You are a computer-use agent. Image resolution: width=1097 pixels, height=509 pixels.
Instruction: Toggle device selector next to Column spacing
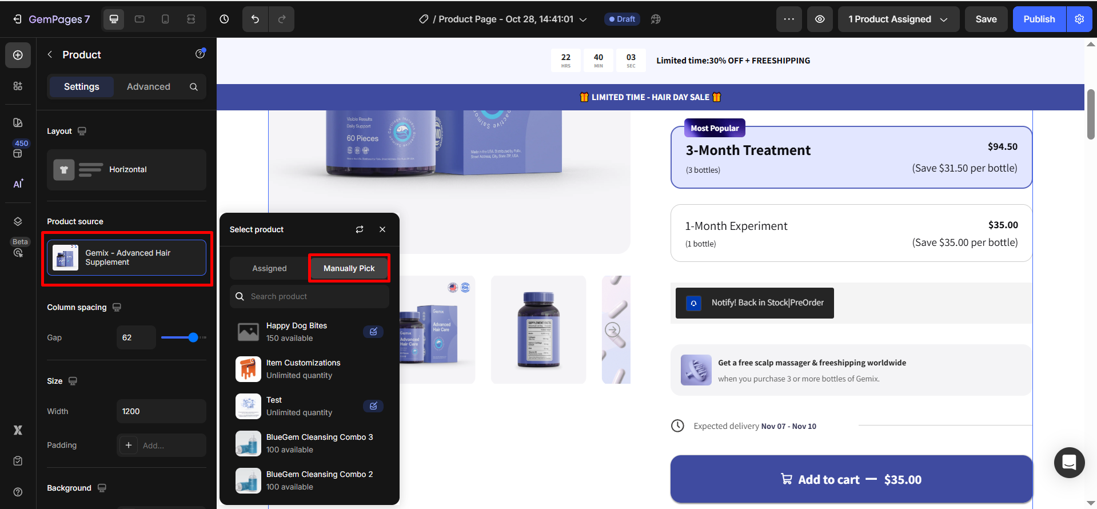pyautogui.click(x=117, y=307)
